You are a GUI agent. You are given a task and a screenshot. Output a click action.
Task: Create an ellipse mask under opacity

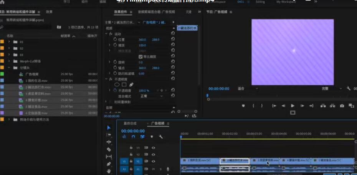(117, 85)
